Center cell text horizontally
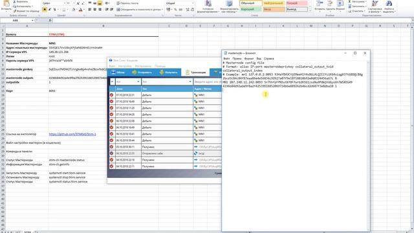Image resolution: width=414 pixels, height=233 pixels. (95, 10)
